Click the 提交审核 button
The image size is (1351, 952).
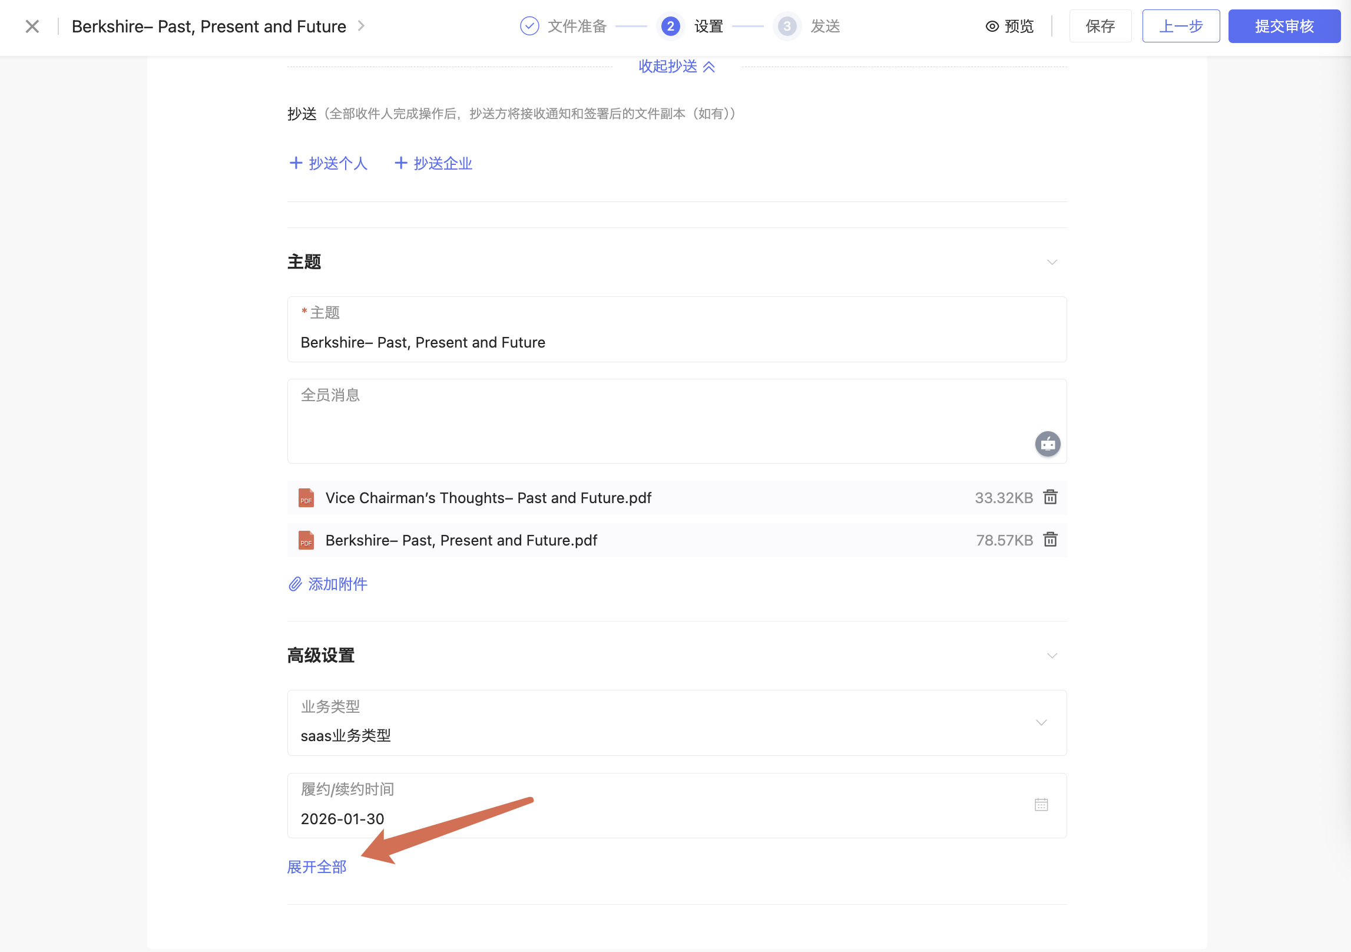click(1284, 27)
